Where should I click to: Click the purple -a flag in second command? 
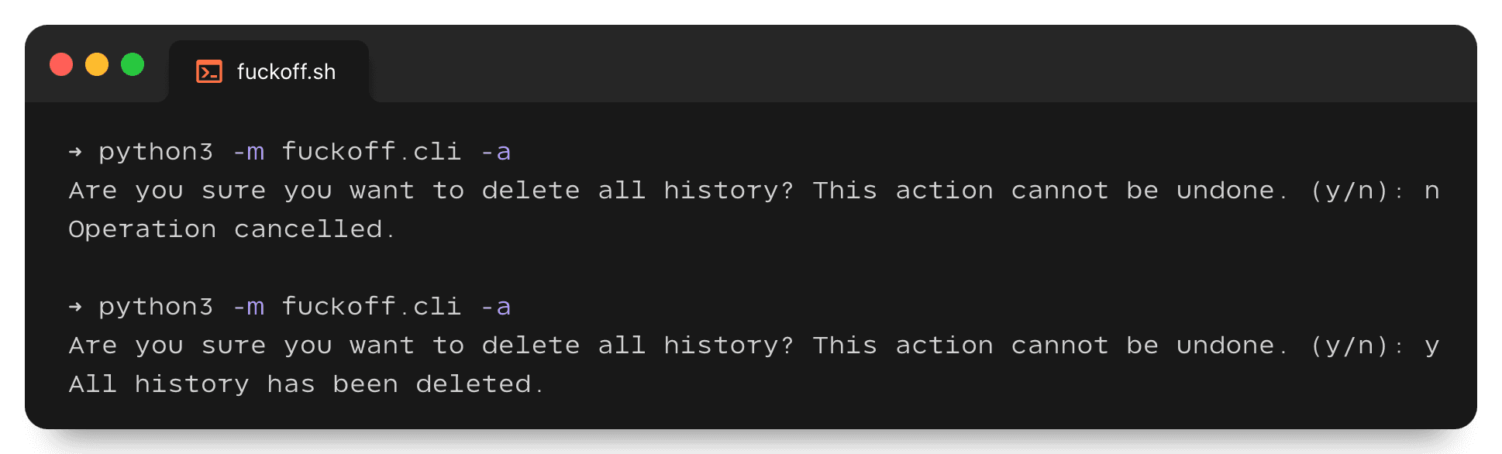[x=496, y=307]
